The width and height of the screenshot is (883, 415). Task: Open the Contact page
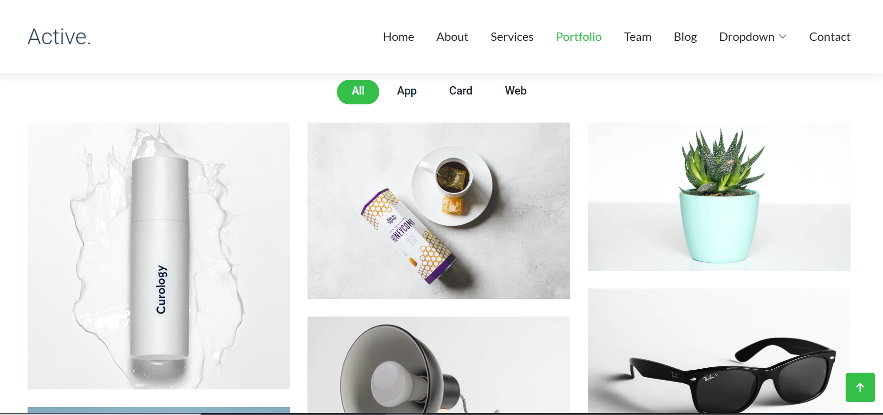click(829, 37)
